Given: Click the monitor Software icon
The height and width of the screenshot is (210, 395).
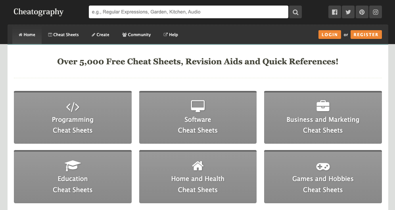Looking at the screenshot, I should point(198,106).
